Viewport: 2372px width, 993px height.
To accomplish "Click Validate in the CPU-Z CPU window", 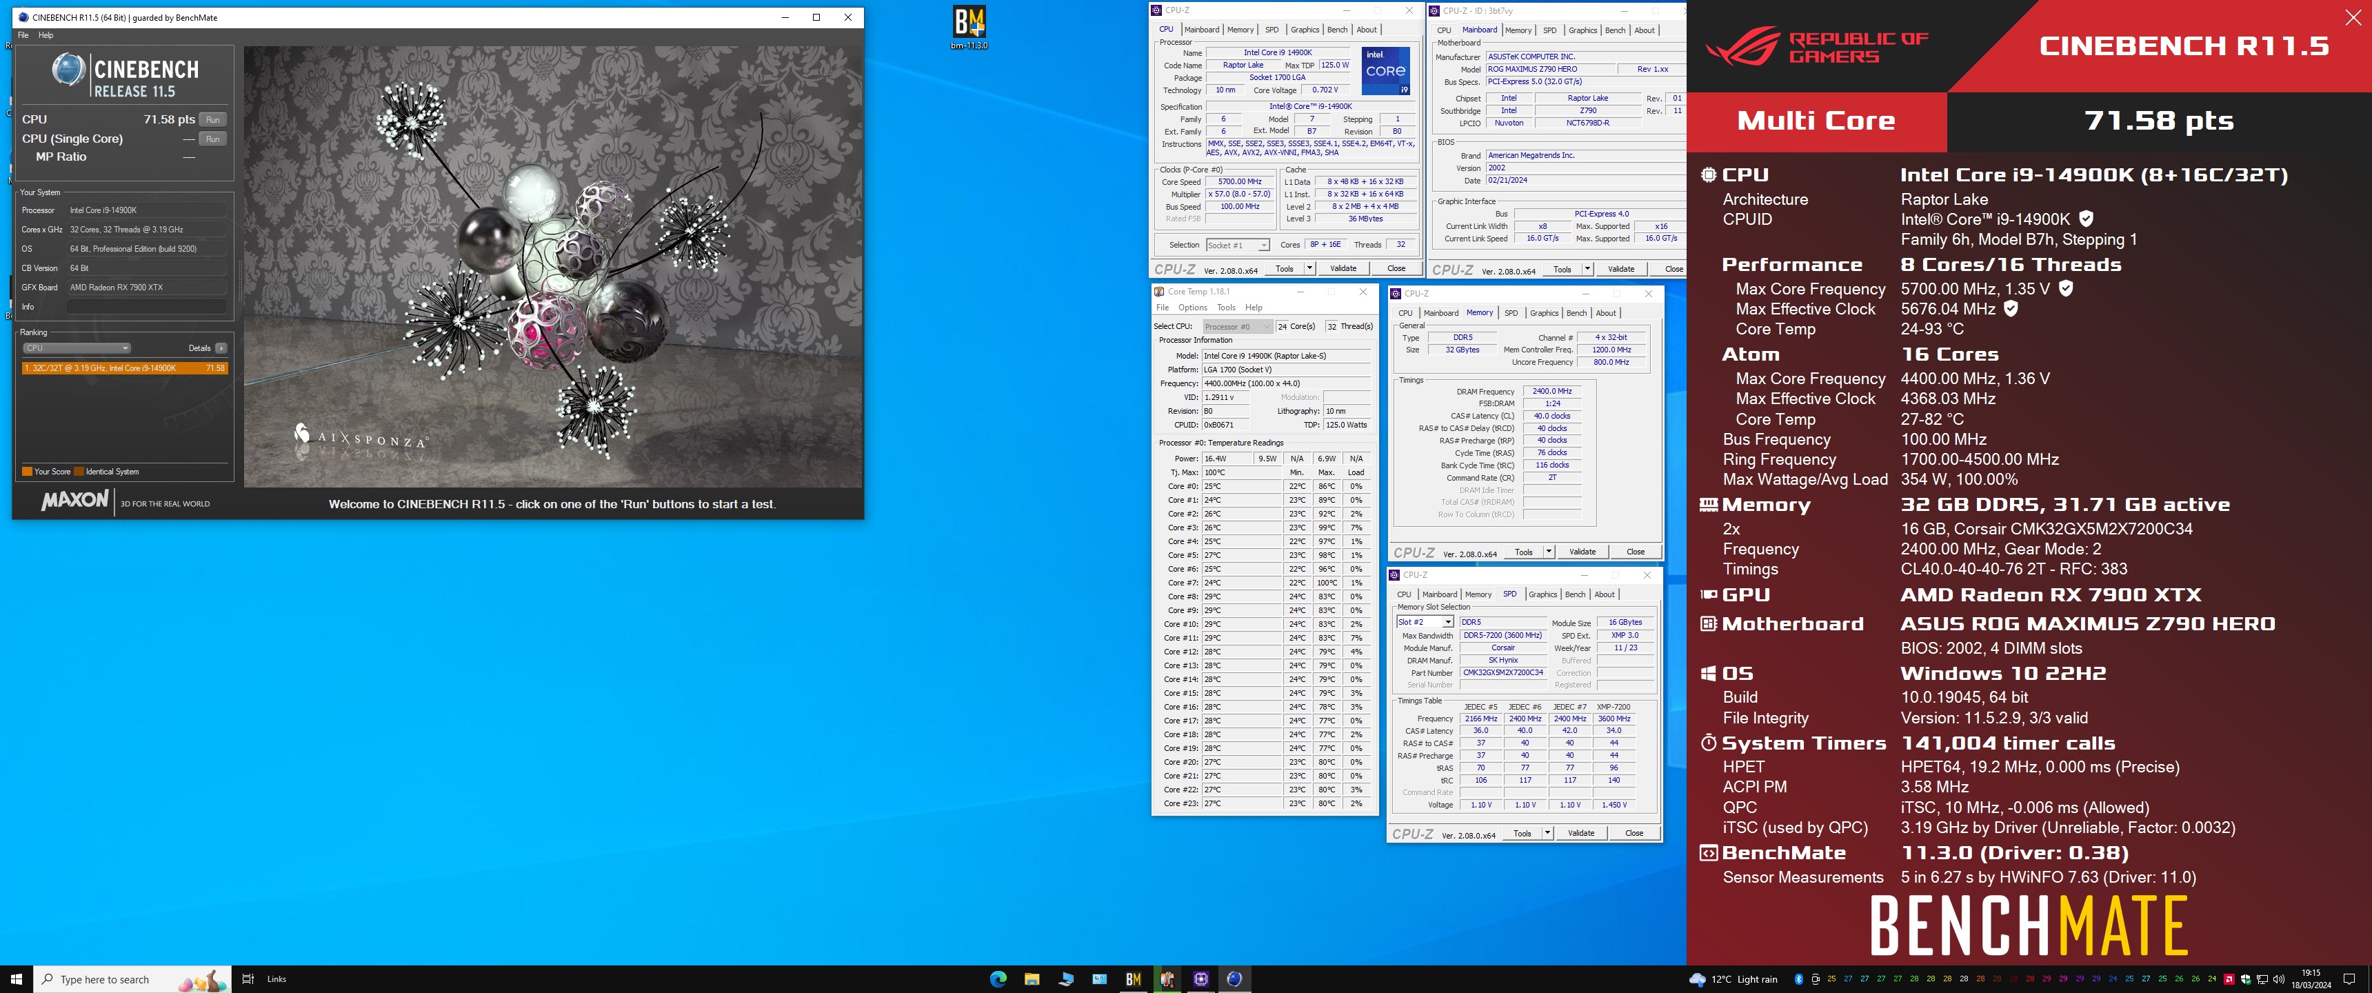I will click(1343, 268).
